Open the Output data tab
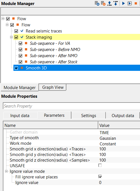The width and height of the screenshot is (140, 191). [123, 115]
